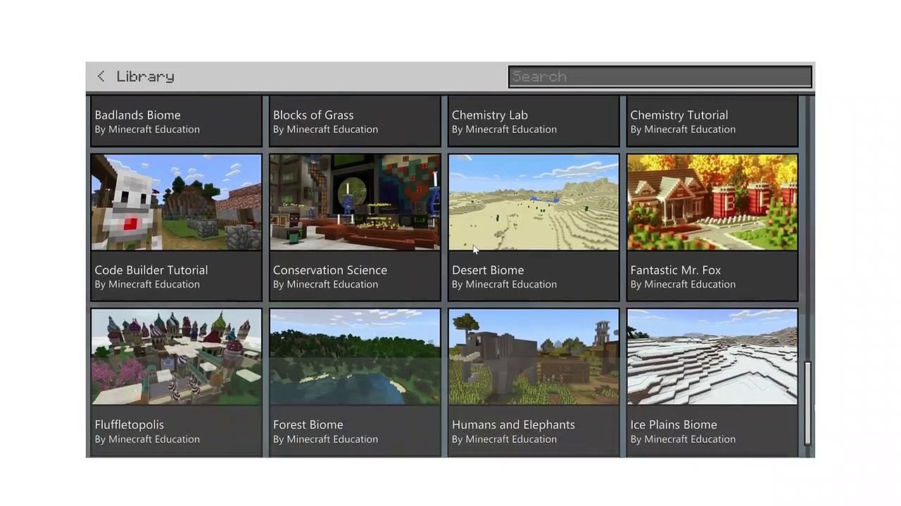Image resolution: width=901 pixels, height=506 pixels.
Task: Click the Fluffletopolis title text
Action: tap(130, 424)
